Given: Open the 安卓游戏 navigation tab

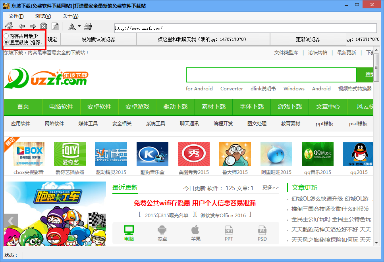Looking at the screenshot, I should click(x=137, y=107).
